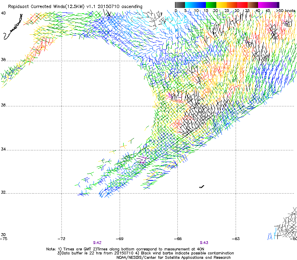The width and height of the screenshot is (297, 260).
Task: Click the '40' latitude axis label
Action: click(3, 13)
